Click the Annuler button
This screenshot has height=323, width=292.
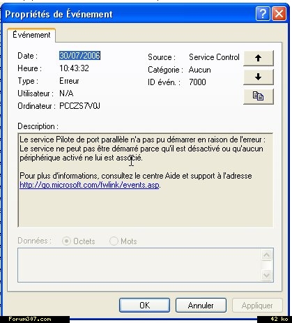[201, 306]
